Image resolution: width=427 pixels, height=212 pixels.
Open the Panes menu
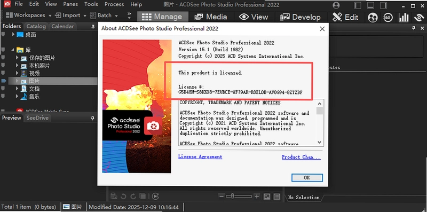(70, 4)
